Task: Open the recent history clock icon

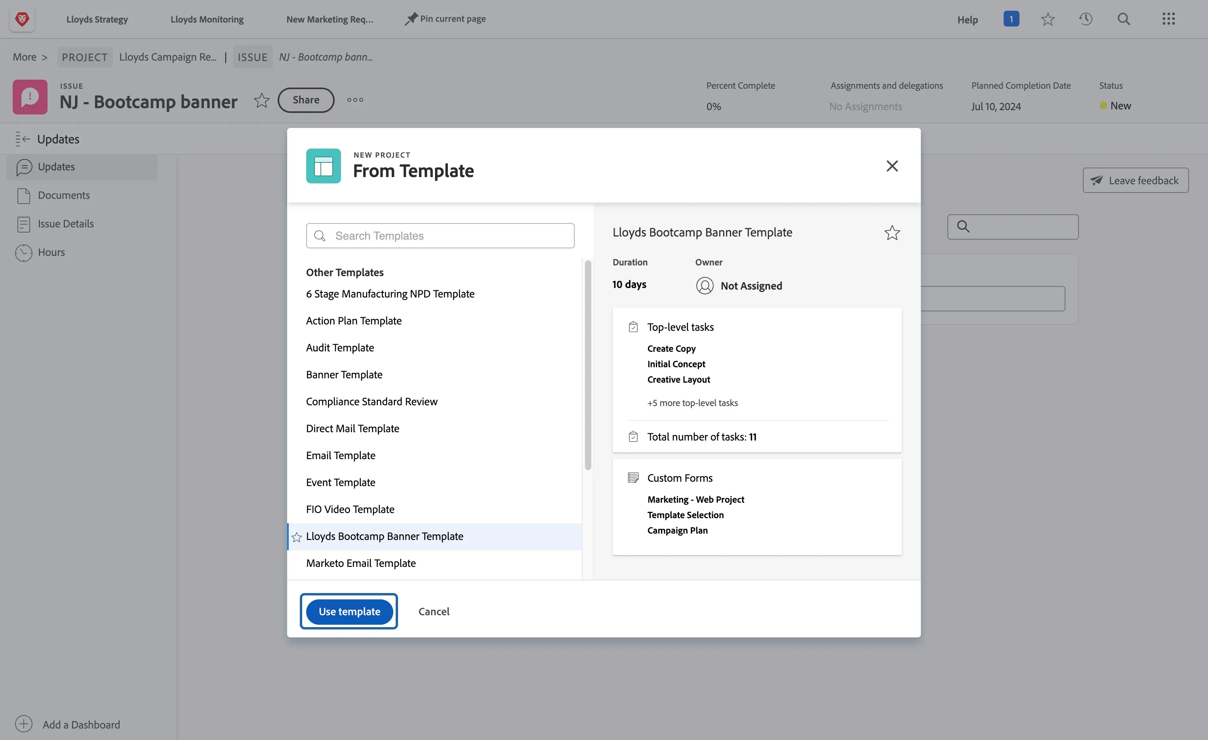Action: (1086, 19)
